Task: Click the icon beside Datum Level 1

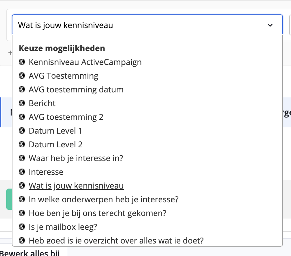Action: pyautogui.click(x=22, y=130)
